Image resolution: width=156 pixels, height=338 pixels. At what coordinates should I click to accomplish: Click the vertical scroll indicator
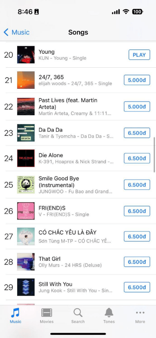point(154,154)
